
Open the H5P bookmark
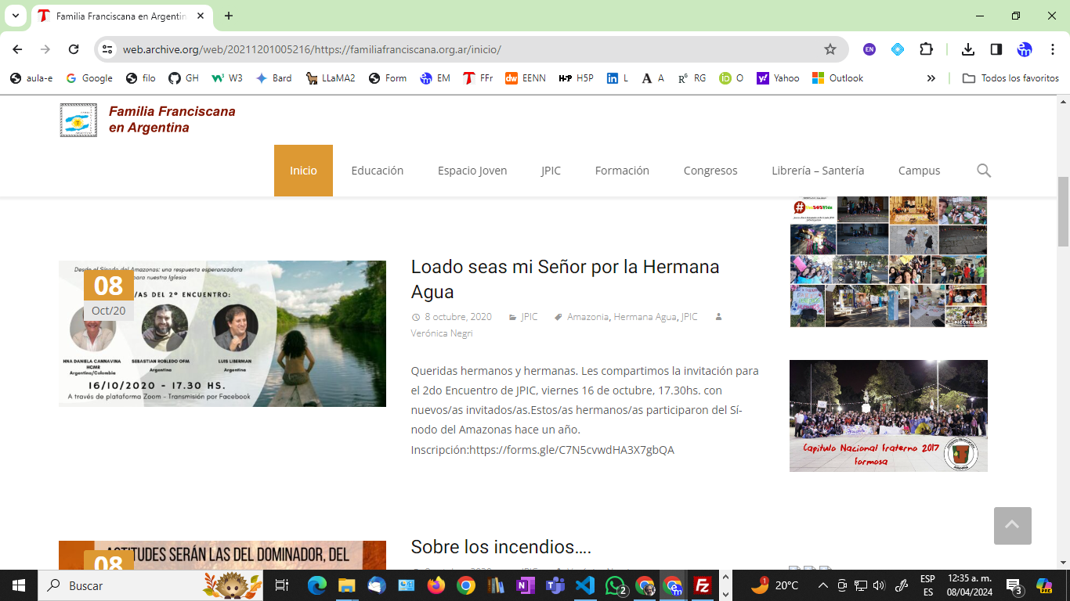point(576,78)
